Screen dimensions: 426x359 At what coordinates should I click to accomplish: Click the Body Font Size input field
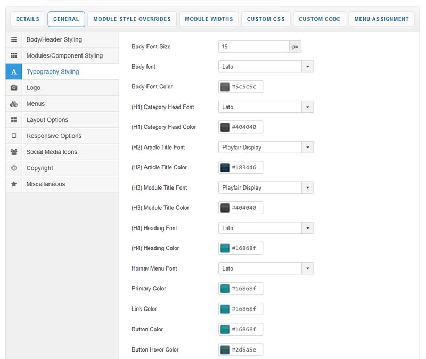point(254,47)
